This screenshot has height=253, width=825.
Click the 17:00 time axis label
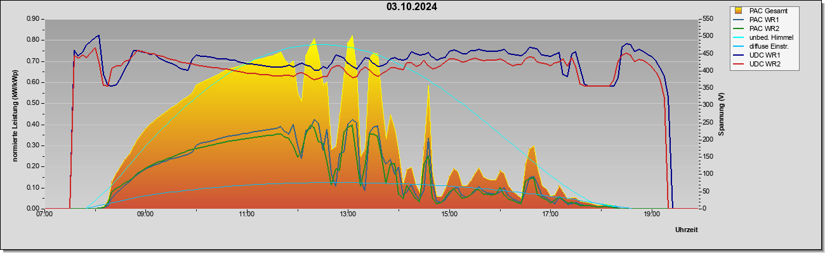pyautogui.click(x=550, y=215)
